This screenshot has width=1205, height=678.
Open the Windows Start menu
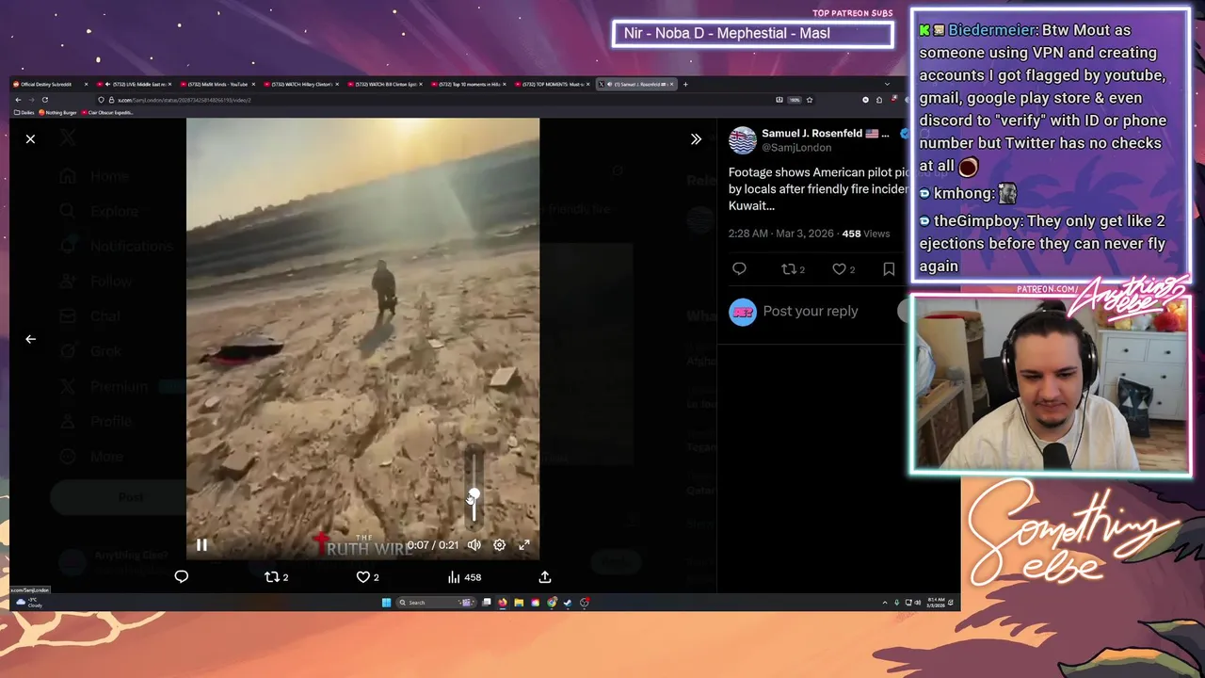(386, 603)
